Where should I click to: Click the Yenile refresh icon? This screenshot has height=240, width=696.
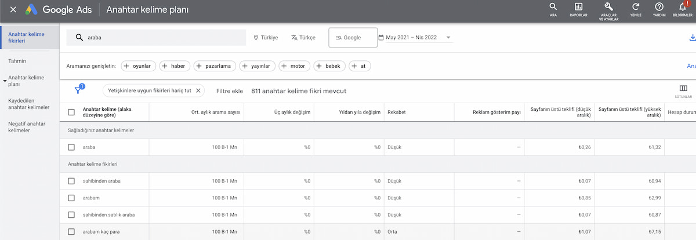(636, 9)
